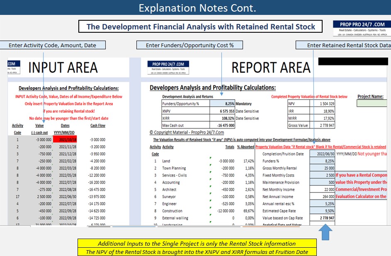Click the Services - Civils activity label
The image size is (391, 256).
tap(174, 175)
